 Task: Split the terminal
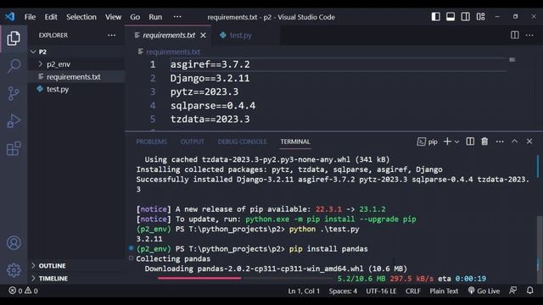470,141
